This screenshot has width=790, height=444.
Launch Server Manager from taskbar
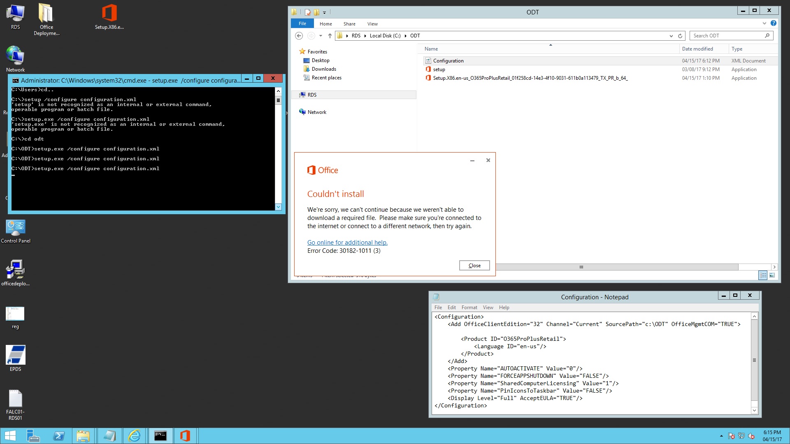click(33, 436)
